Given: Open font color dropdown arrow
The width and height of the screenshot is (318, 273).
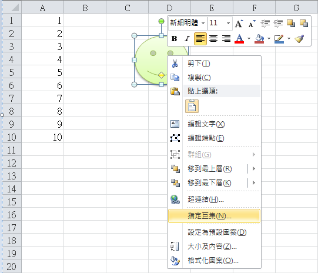Looking at the screenshot, I should tap(249, 39).
